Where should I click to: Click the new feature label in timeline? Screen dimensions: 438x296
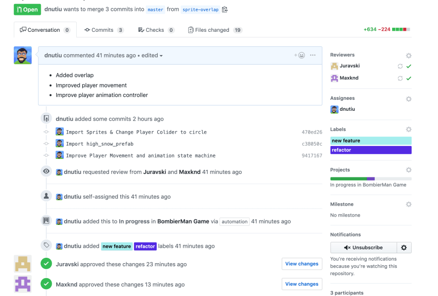coord(117,246)
